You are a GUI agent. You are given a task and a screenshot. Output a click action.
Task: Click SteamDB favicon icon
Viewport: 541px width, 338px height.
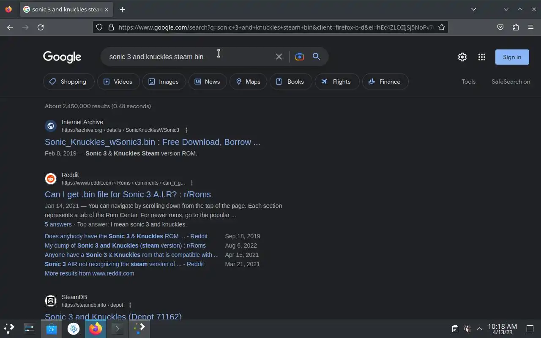(51, 301)
